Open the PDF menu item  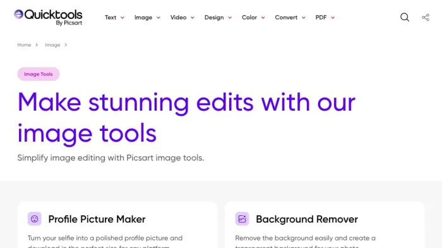pyautogui.click(x=321, y=18)
